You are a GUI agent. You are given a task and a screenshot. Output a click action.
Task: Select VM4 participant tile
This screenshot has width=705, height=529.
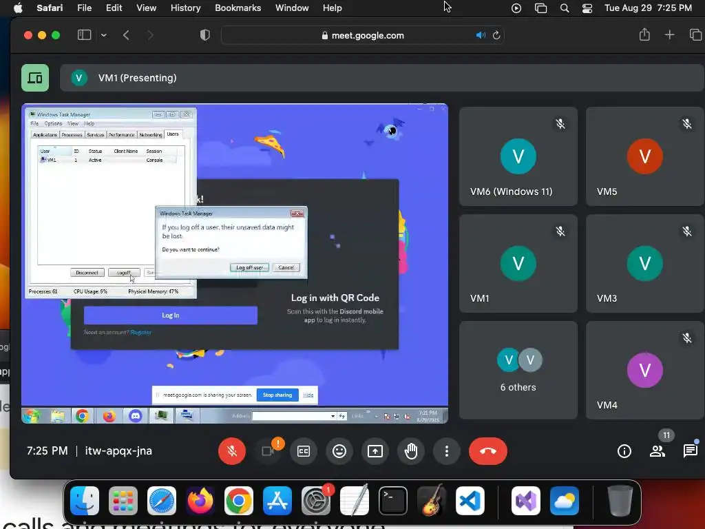coord(645,370)
